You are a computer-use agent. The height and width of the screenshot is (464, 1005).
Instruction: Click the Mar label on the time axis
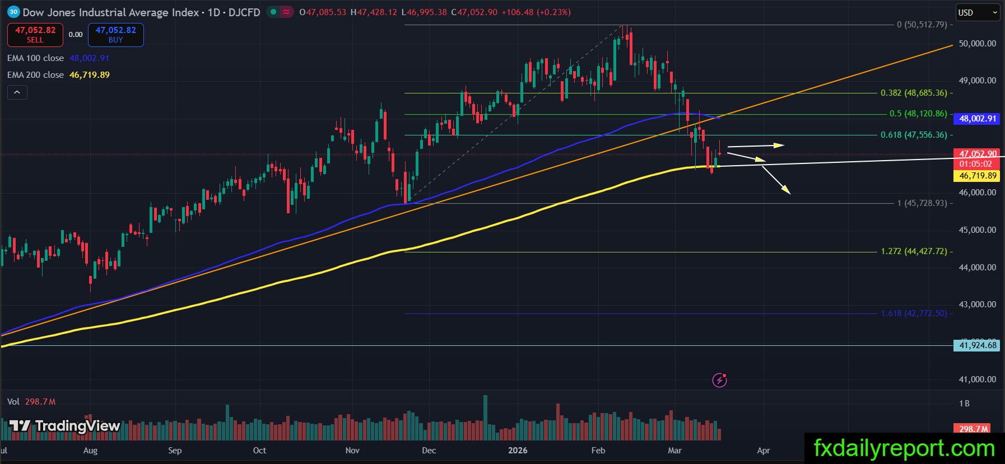[x=675, y=451]
